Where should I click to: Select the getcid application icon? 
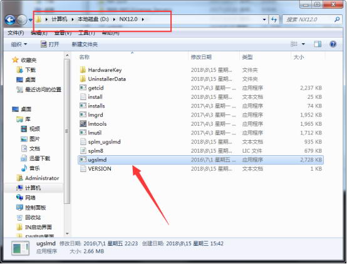(83, 88)
